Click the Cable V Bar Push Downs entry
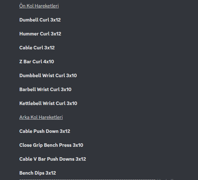Screen dimensions: 198x180 (53, 159)
